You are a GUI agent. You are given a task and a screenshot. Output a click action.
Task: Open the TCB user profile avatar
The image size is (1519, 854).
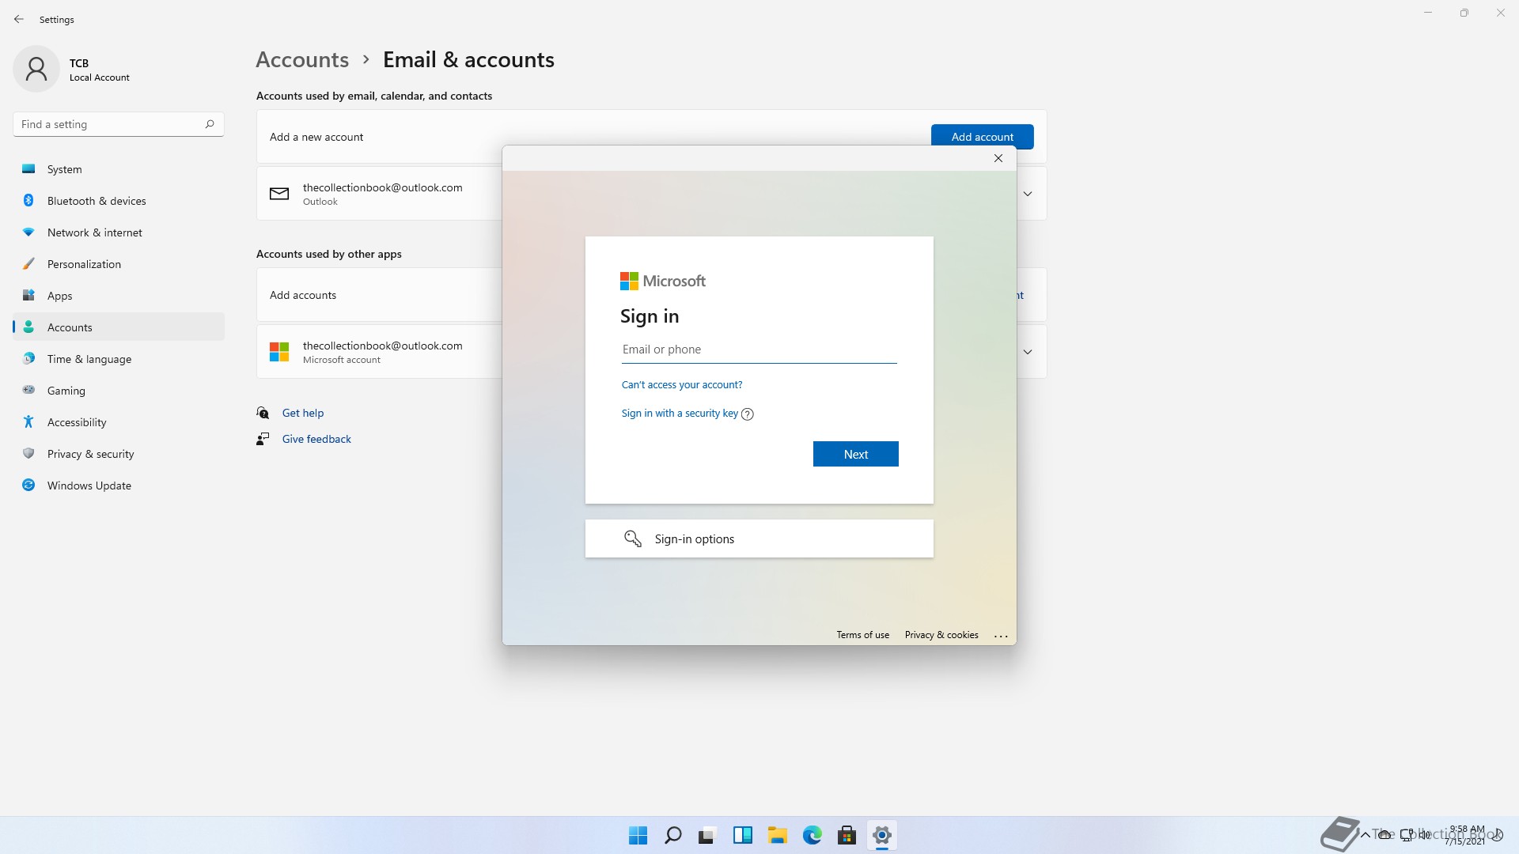pos(36,70)
